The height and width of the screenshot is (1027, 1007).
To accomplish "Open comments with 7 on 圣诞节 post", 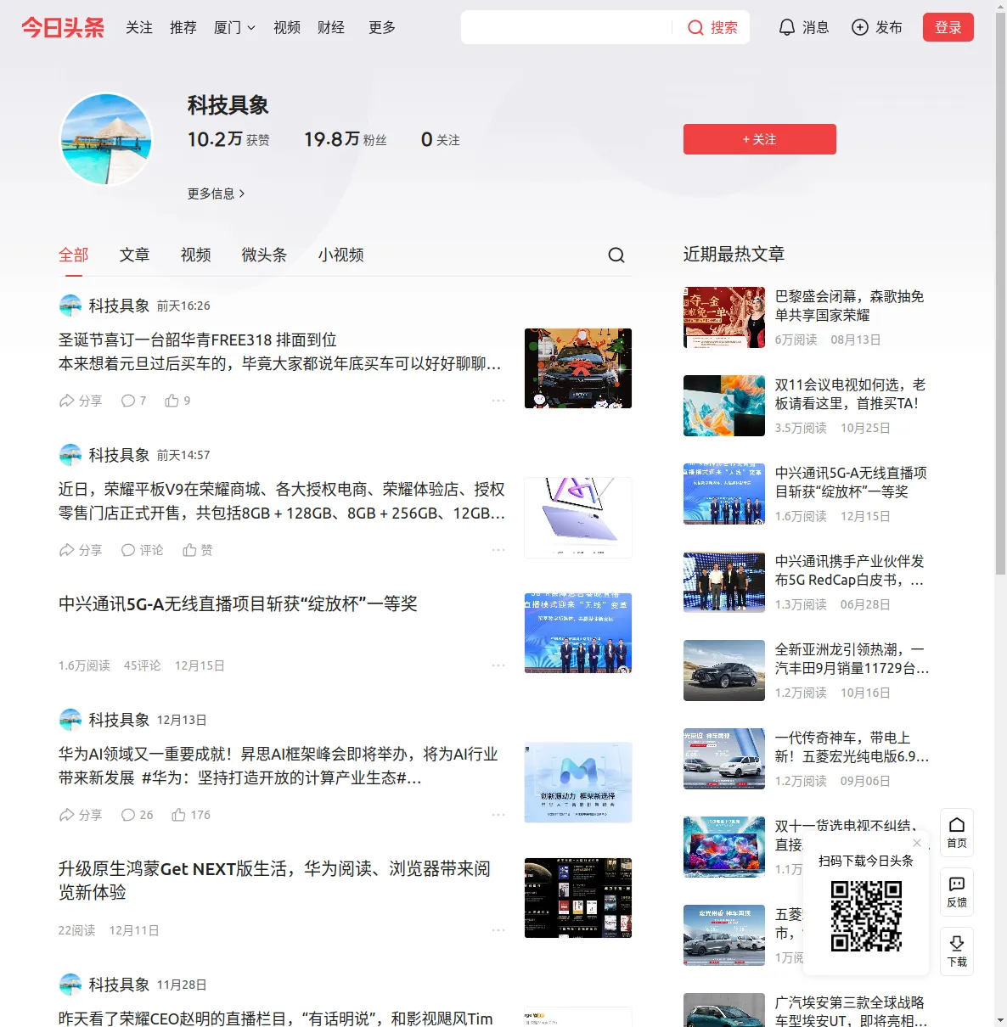I will 133,401.
